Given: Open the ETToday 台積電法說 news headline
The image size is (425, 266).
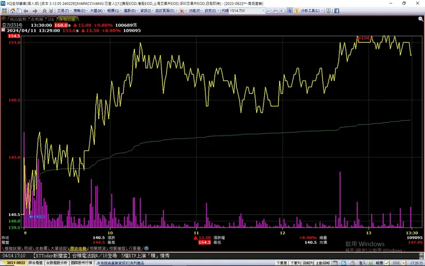Looking at the screenshot, I should click(102, 256).
